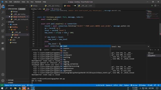Change indentation Spaces: 4
Image resolution: width=161 pixels, height=90 pixels.
point(109,85)
